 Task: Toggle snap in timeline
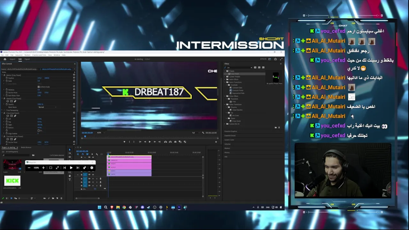pos(82,154)
